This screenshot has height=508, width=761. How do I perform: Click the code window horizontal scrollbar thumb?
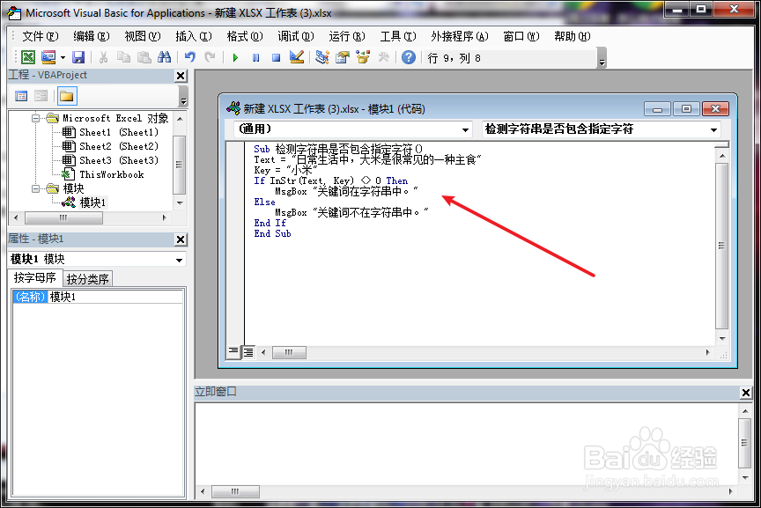(x=289, y=352)
